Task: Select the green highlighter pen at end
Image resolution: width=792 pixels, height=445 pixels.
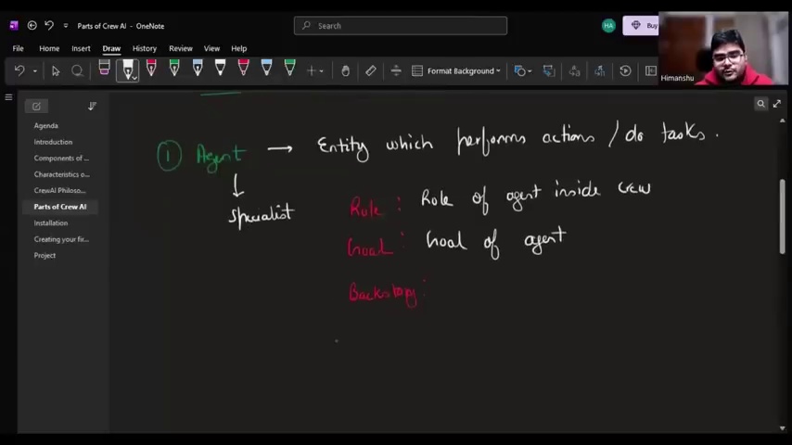Action: (290, 69)
